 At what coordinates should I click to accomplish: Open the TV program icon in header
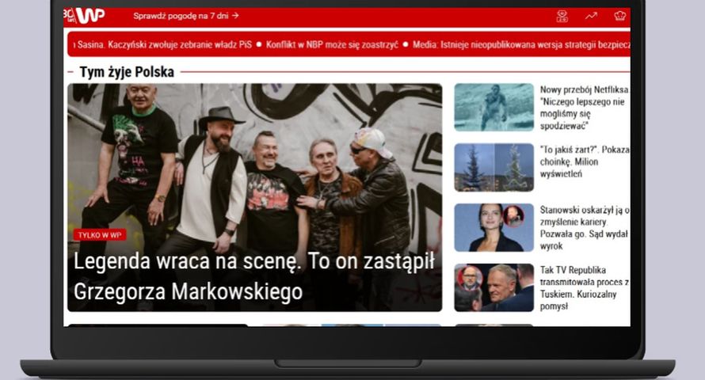(562, 16)
